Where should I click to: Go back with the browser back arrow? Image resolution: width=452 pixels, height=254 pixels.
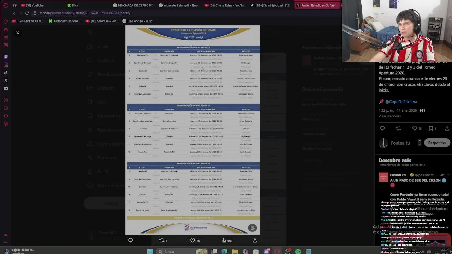(14, 13)
